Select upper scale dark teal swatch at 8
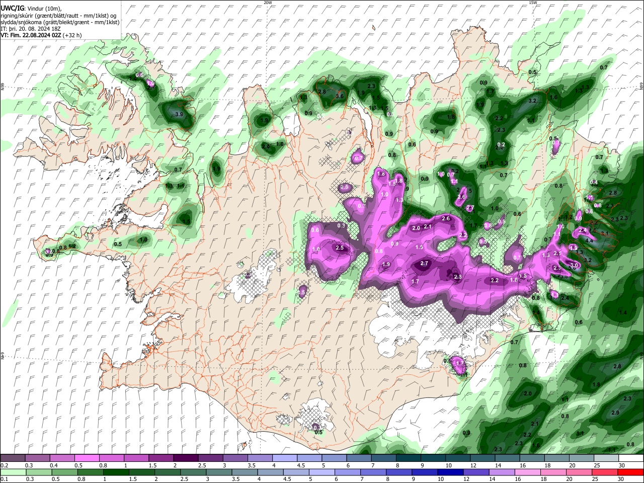 (x=409, y=458)
